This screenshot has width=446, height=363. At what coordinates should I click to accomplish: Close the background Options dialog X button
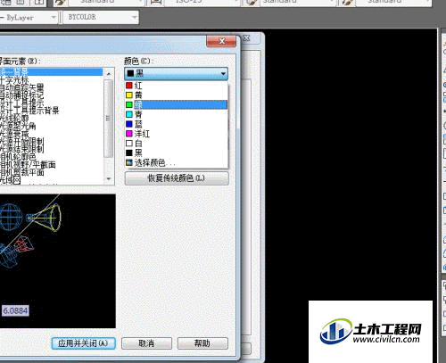coord(246,38)
